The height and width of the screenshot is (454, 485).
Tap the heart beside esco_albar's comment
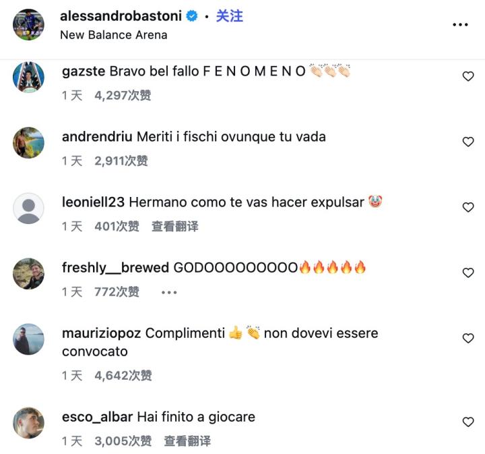468,422
